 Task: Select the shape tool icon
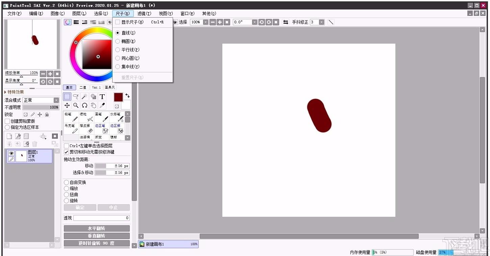[94, 96]
